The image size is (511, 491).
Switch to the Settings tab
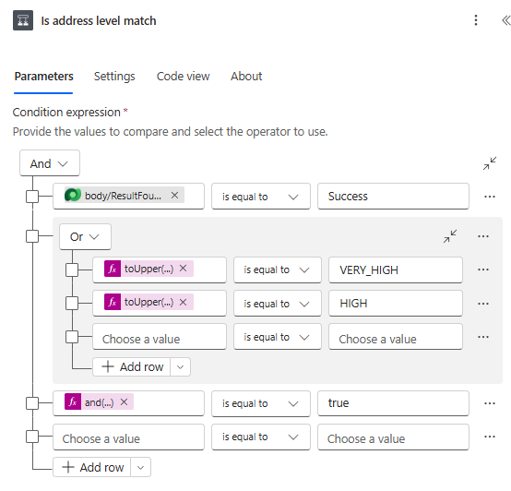tap(114, 77)
